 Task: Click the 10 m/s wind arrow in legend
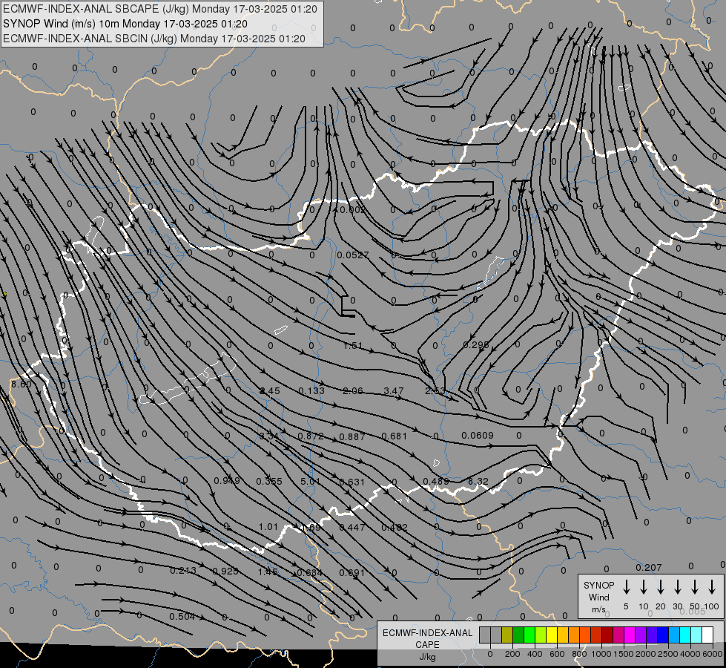coord(643,587)
